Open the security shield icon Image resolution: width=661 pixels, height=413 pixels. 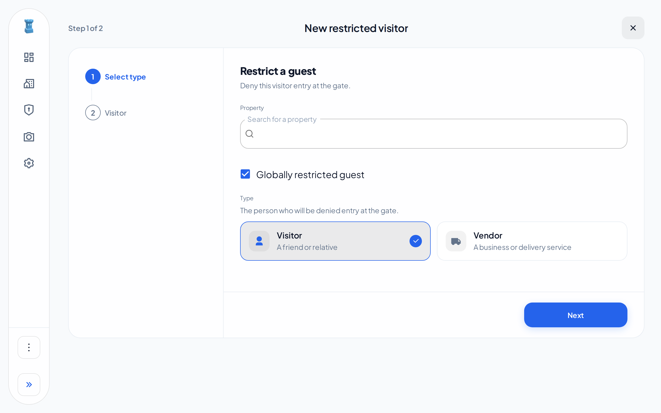29,110
